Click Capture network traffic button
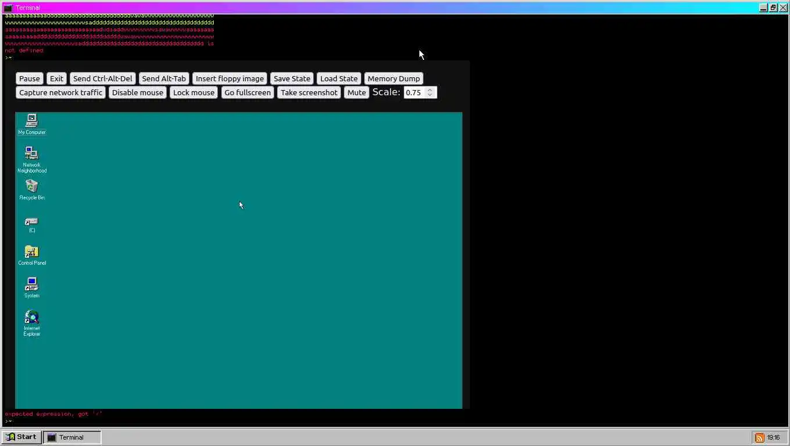 [60, 92]
